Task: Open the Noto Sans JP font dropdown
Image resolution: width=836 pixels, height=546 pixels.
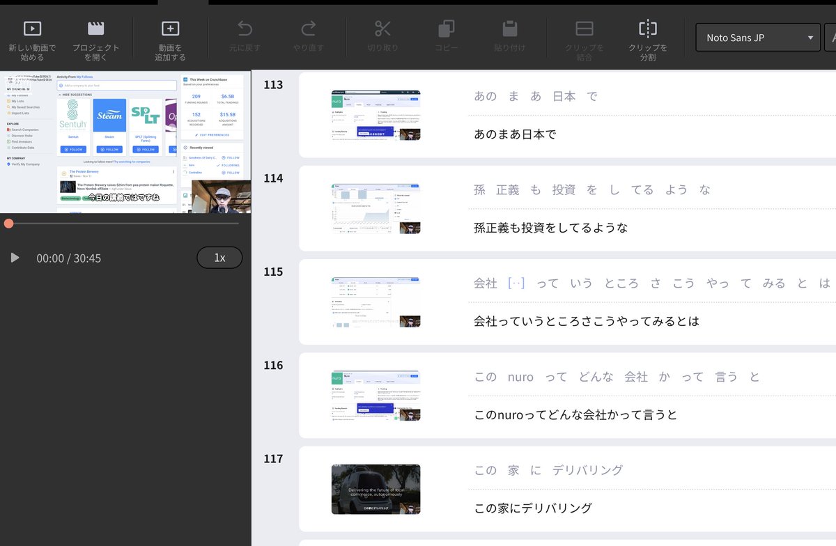Action: 758,38
